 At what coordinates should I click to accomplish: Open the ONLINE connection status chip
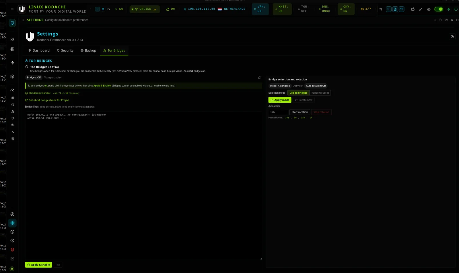point(145,9)
